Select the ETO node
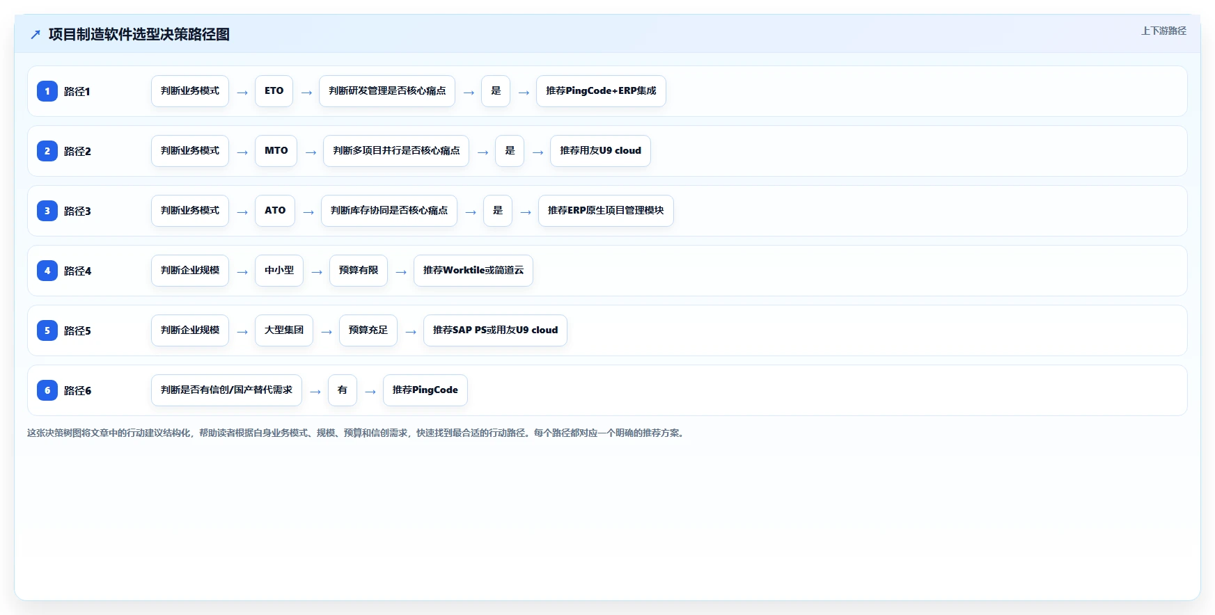This screenshot has height=615, width=1215. pyautogui.click(x=274, y=91)
